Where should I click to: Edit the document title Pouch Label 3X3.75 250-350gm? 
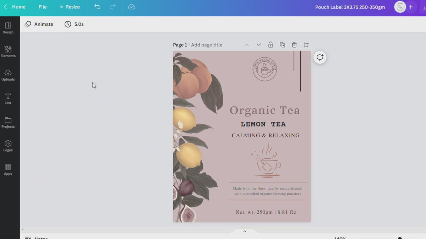pyautogui.click(x=350, y=7)
